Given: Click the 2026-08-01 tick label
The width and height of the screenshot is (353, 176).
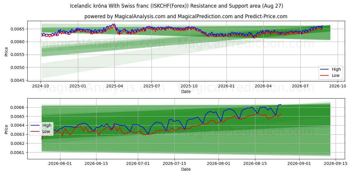Looking at the screenshot, I should (219, 164).
